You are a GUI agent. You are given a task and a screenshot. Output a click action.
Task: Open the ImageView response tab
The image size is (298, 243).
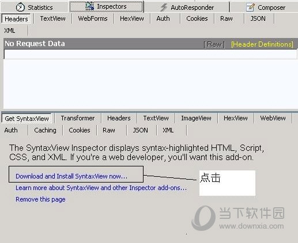point(196,118)
